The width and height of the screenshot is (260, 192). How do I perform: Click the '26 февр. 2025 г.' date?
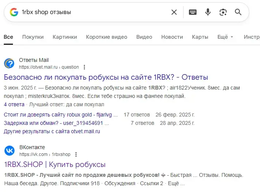pyautogui.click(x=175, y=115)
